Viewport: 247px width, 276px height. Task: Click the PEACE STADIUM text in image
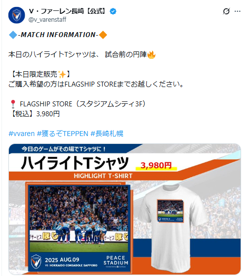(x=116, y=260)
